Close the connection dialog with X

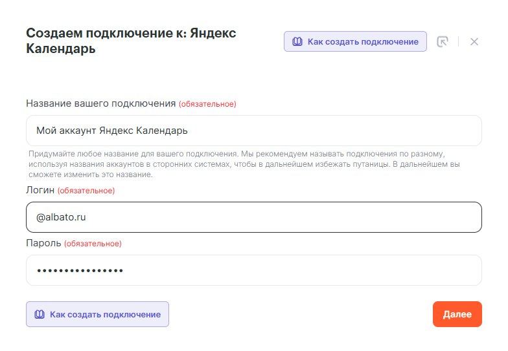pos(474,41)
